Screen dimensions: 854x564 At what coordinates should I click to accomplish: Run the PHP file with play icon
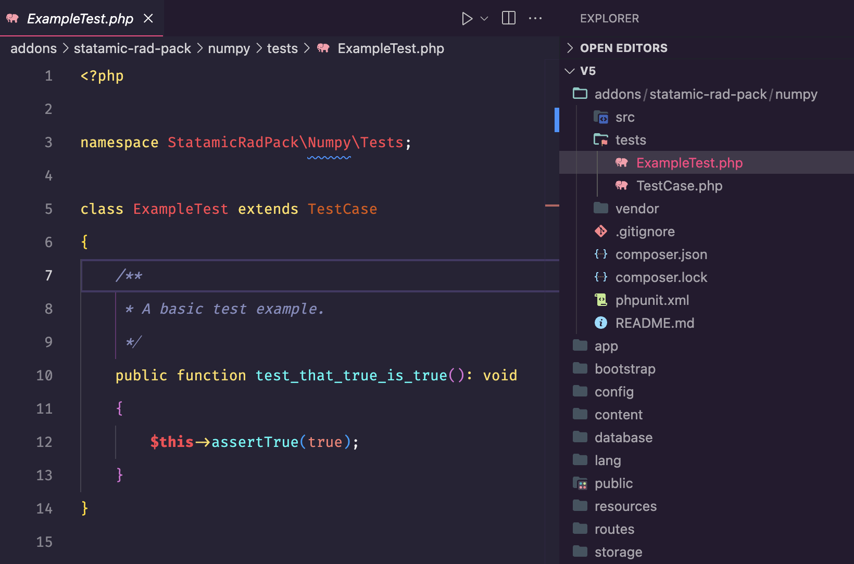pyautogui.click(x=467, y=19)
